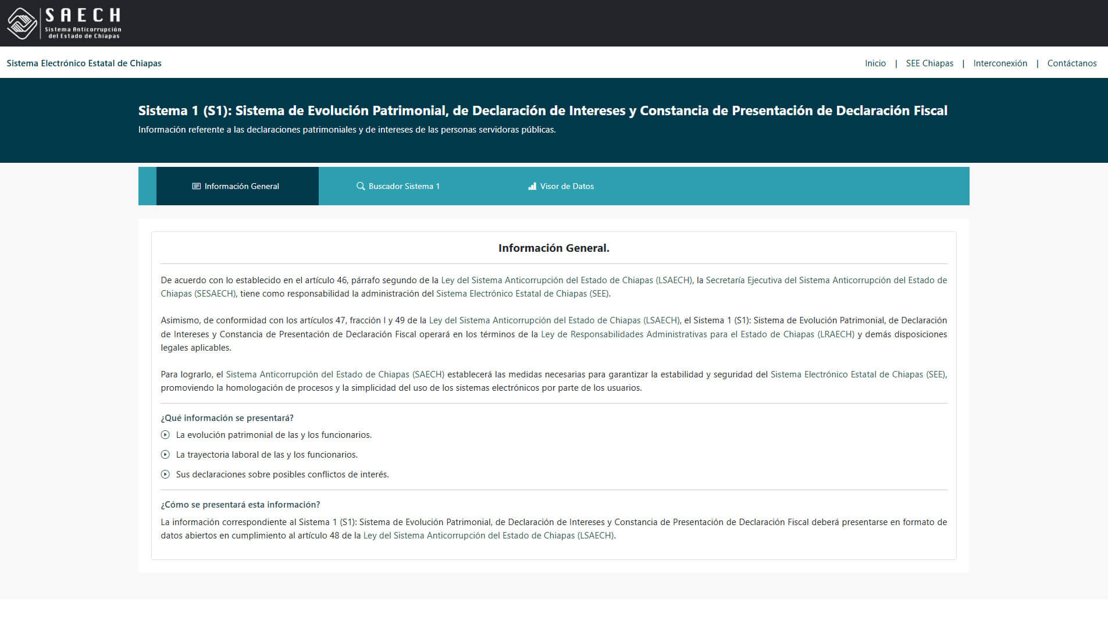Image resolution: width=1108 pixels, height=628 pixels.
Task: Click second-paragraph 'Ley del Sistema Anticorrupción' link
Action: click(x=554, y=320)
